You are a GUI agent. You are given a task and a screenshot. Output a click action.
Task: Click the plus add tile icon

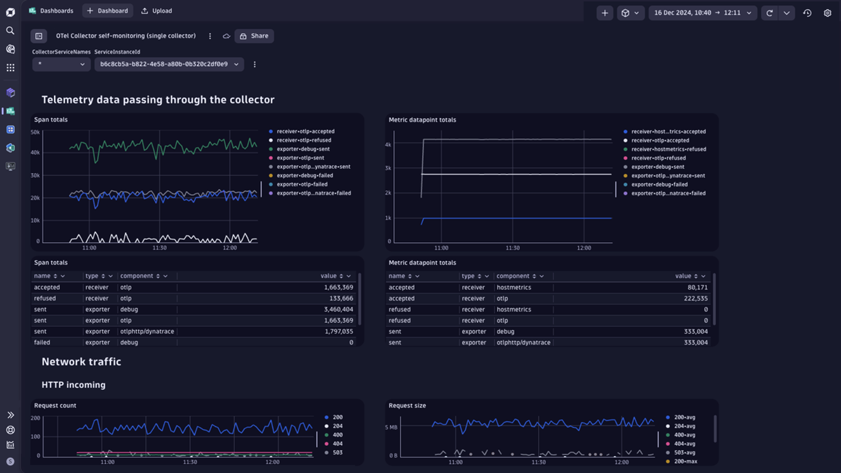pyautogui.click(x=605, y=13)
